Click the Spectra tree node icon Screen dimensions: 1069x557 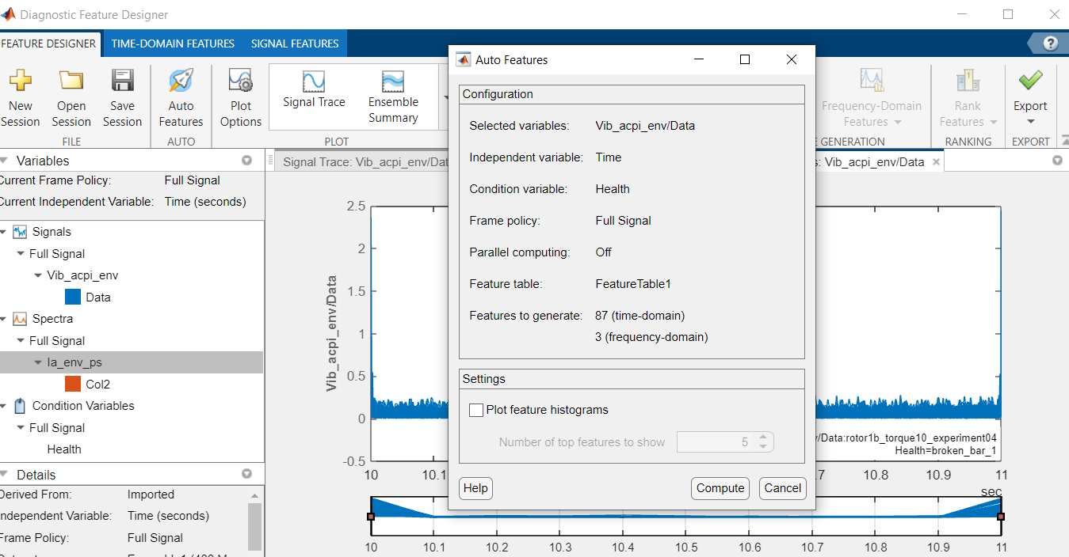(x=20, y=319)
